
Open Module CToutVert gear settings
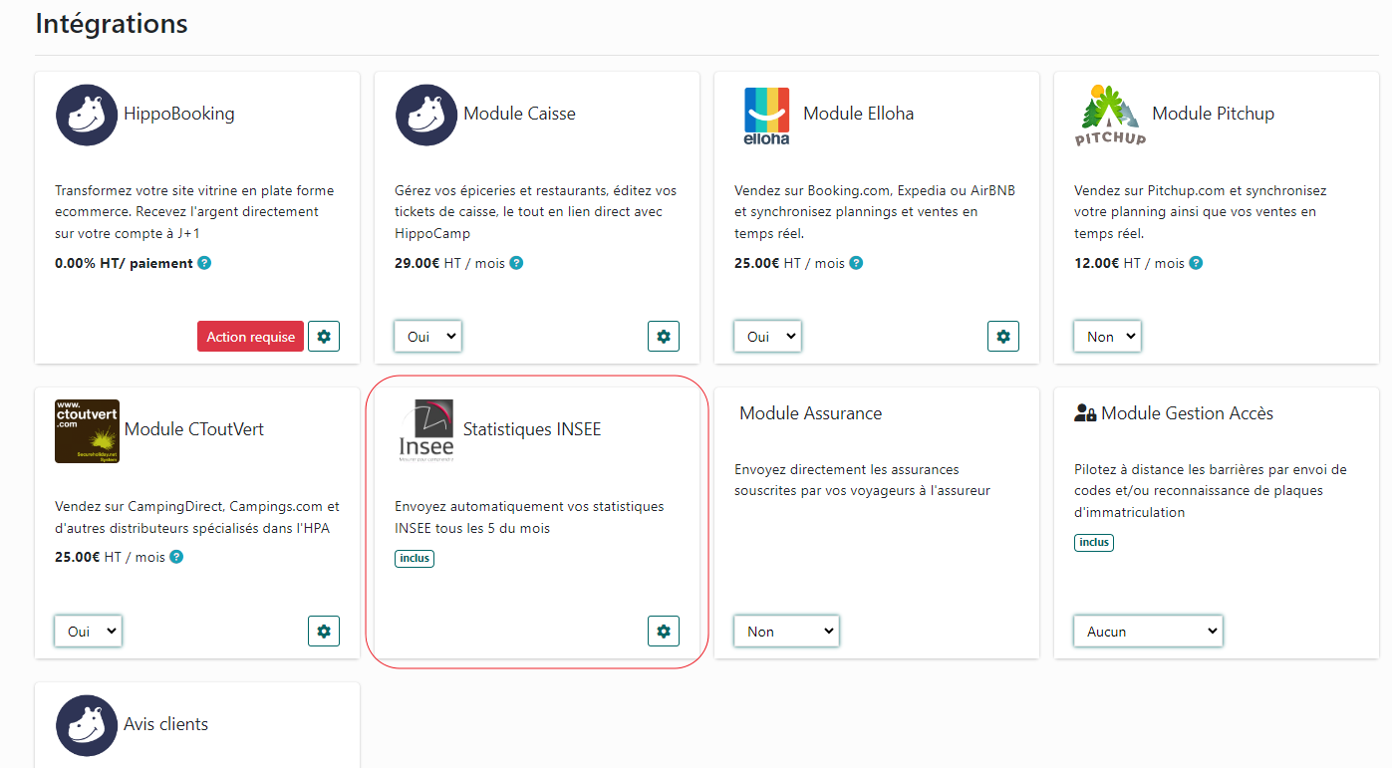coord(324,631)
